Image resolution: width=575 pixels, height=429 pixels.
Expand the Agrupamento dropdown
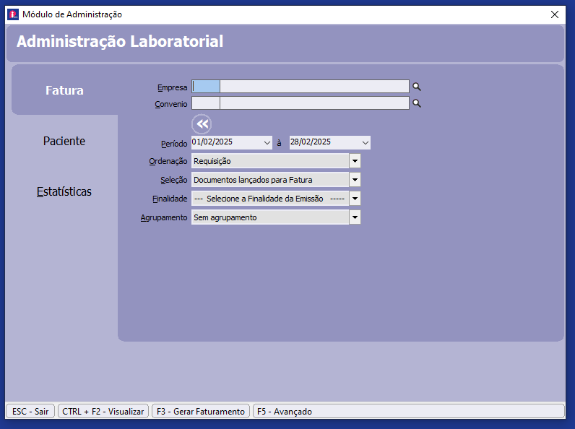[355, 217]
